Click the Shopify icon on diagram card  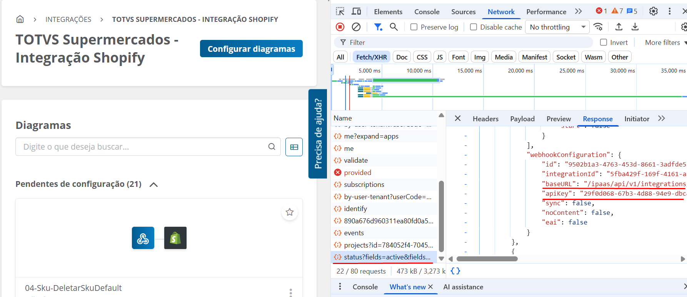point(175,238)
